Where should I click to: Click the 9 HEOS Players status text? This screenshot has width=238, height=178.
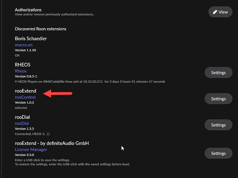(x=90, y=82)
